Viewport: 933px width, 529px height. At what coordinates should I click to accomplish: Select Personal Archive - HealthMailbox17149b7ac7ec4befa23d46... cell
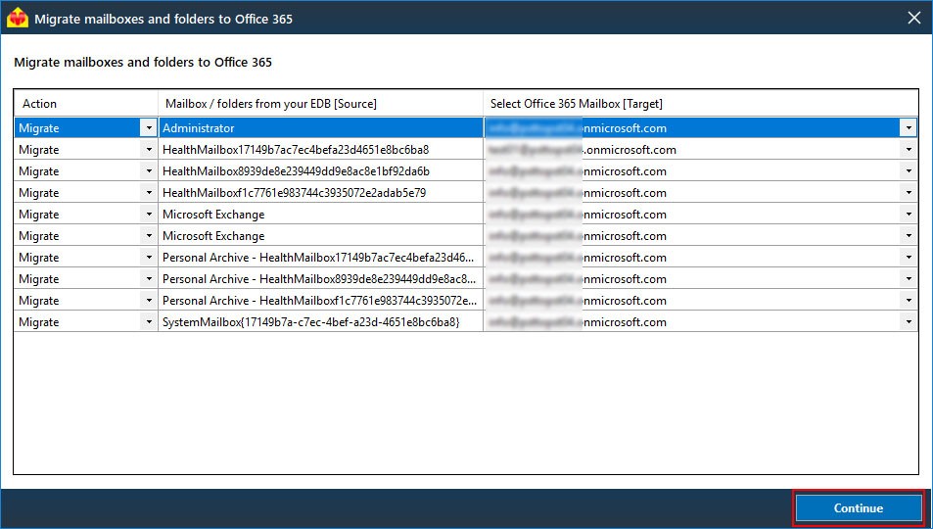click(321, 258)
